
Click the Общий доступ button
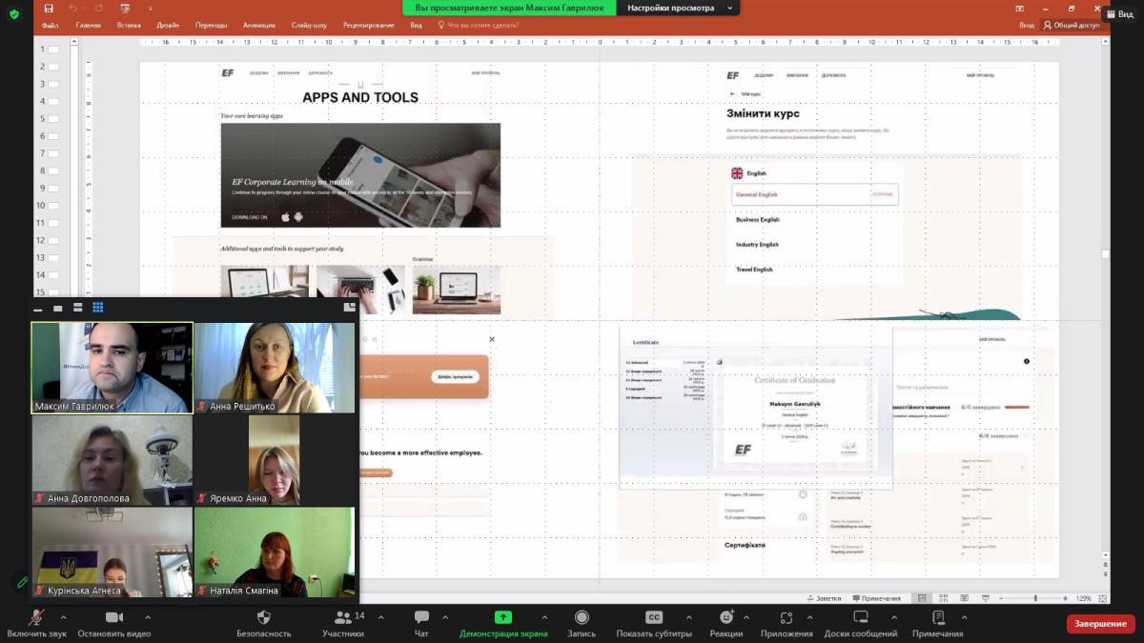[x=1072, y=25]
